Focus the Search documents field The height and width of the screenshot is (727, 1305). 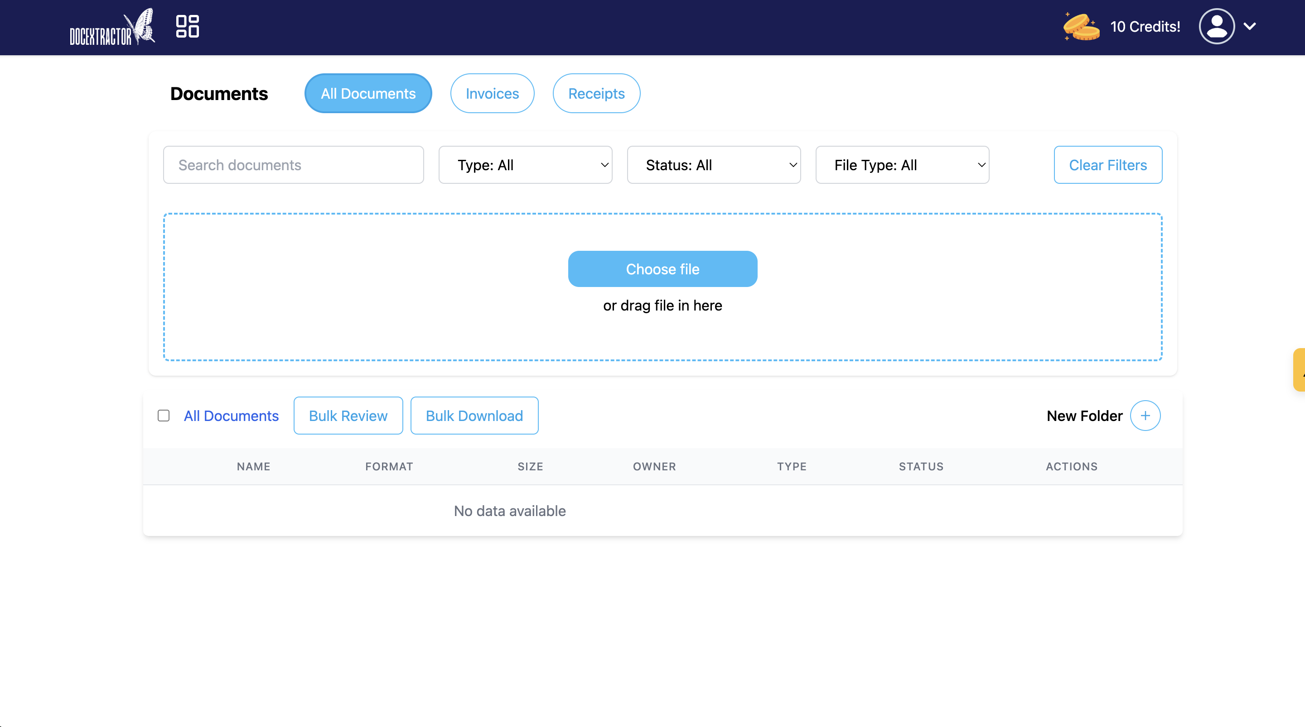coord(293,165)
